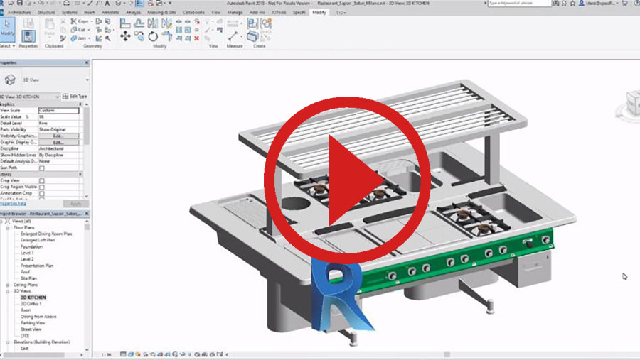Open the 3D View: 3D KITCHEN instance dropdown

click(57, 97)
